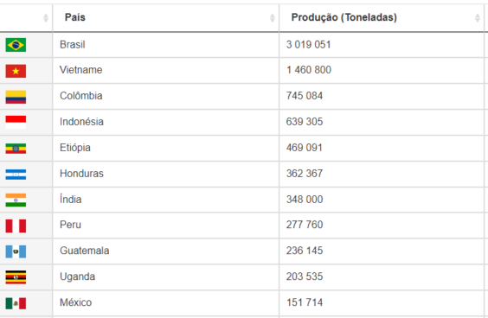The image size is (488, 318).
Task: Select the Brasil country name cell
Action: tap(166, 45)
